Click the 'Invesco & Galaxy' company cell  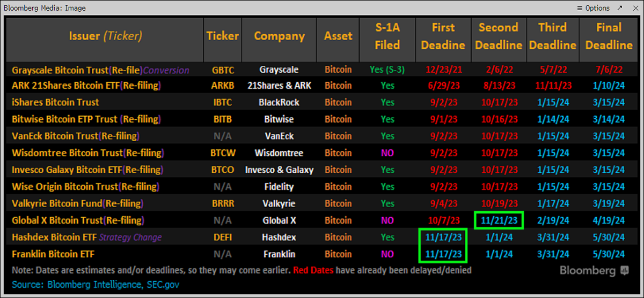click(x=279, y=170)
